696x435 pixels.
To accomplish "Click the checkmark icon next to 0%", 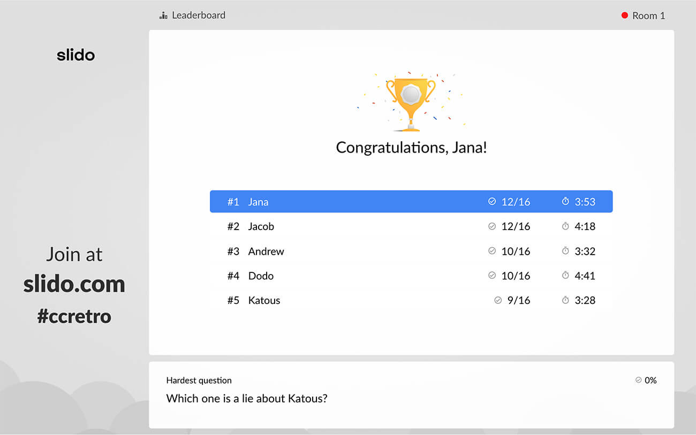I will click(638, 380).
